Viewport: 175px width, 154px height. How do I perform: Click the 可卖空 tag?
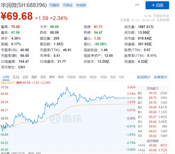(68, 5)
